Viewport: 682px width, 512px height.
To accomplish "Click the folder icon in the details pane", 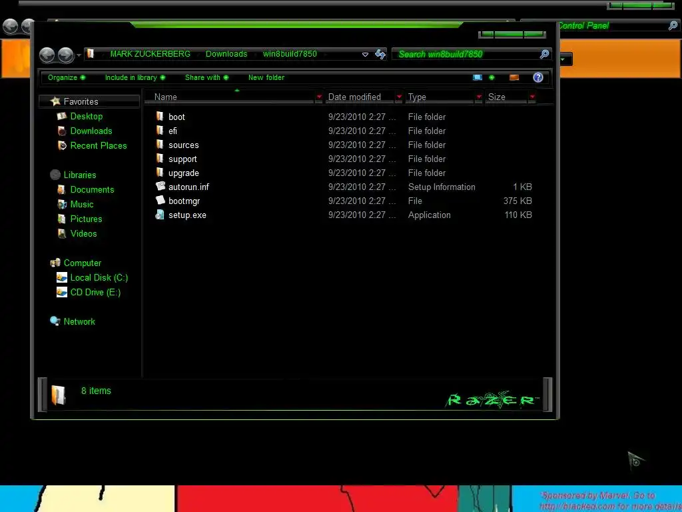I will (58, 395).
